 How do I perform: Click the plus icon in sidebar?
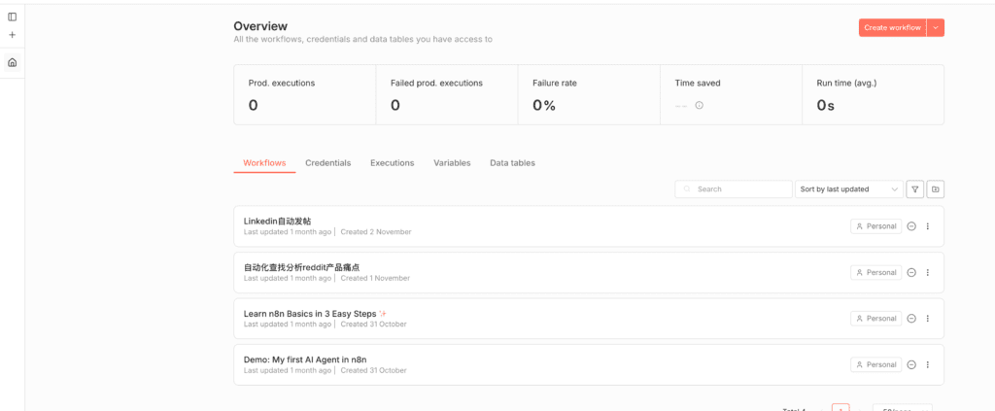click(x=12, y=35)
